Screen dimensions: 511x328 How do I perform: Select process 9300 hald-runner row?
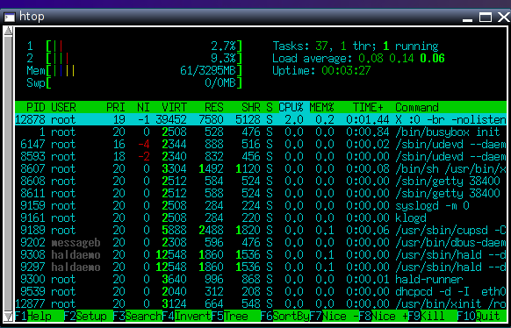coord(261,279)
